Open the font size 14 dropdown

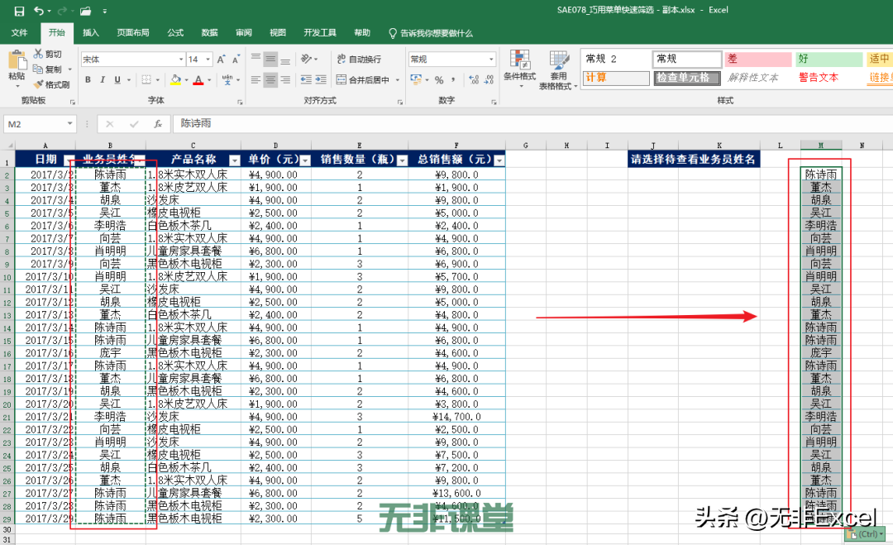point(208,60)
